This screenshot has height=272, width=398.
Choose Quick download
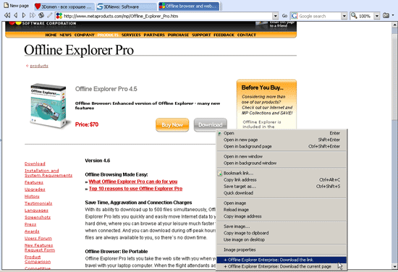[x=281, y=193]
